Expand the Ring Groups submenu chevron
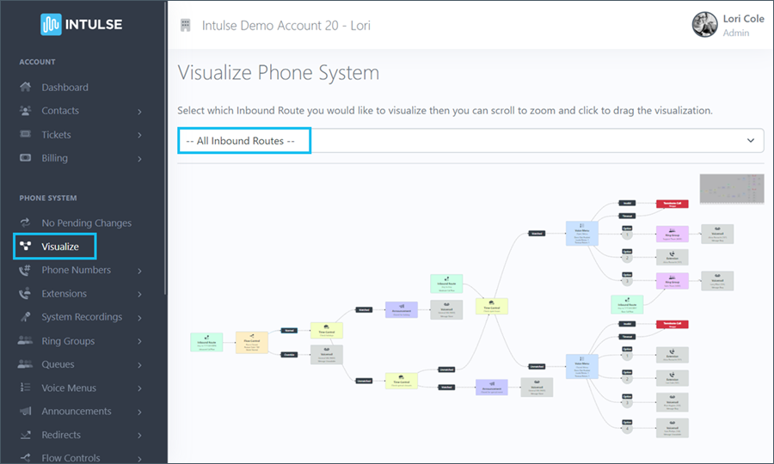Viewport: 774px width, 464px height. pos(139,341)
